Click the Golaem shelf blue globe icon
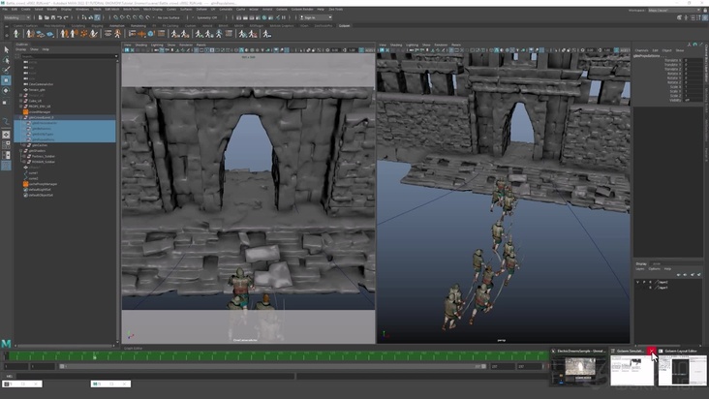The image size is (709, 399). (x=151, y=34)
